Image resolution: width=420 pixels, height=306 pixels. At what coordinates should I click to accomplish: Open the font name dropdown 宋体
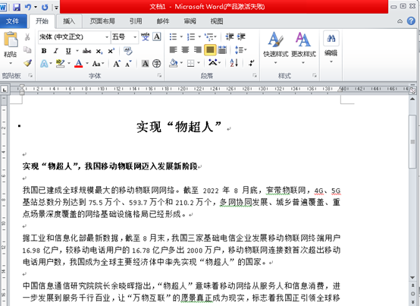(x=107, y=37)
